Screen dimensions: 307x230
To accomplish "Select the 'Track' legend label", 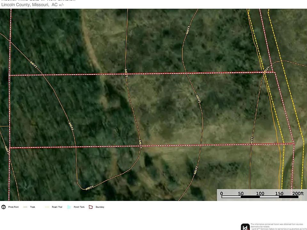I will (x=33, y=207).
